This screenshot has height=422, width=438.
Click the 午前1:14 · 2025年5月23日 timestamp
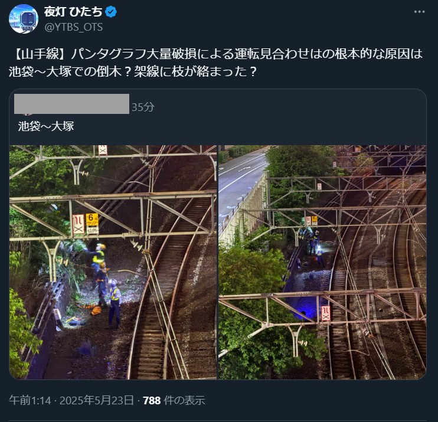[x=71, y=400]
